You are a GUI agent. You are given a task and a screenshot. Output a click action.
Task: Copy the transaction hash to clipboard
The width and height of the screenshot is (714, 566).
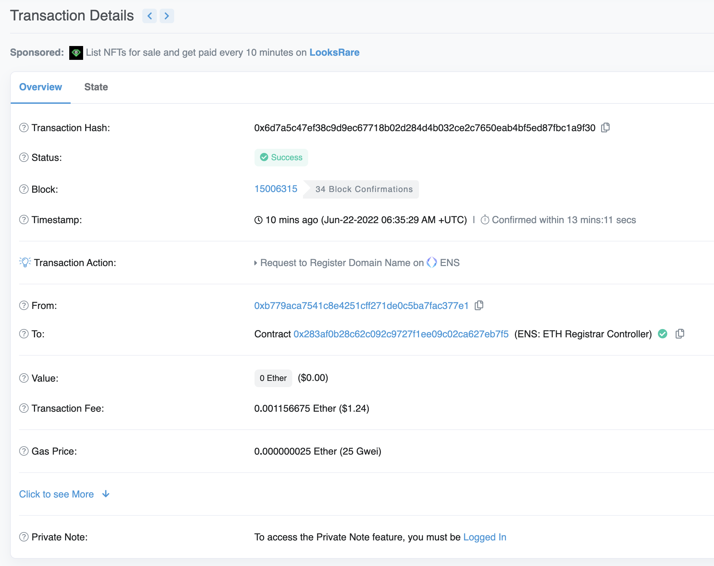click(x=605, y=128)
